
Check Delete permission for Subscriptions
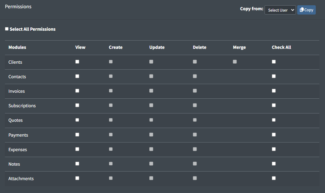point(195,105)
